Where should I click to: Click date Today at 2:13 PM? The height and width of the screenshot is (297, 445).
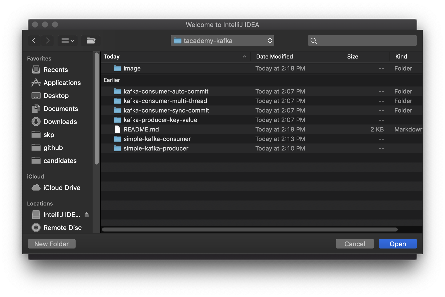[x=280, y=139]
